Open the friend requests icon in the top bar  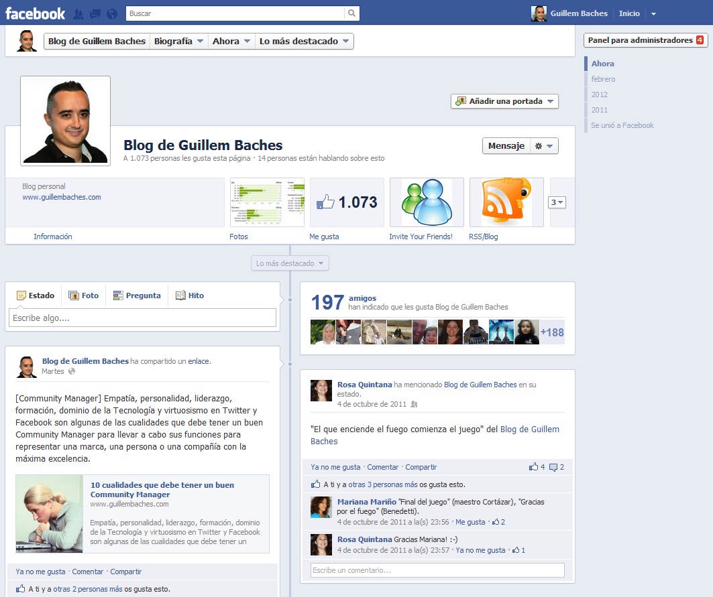click(78, 14)
